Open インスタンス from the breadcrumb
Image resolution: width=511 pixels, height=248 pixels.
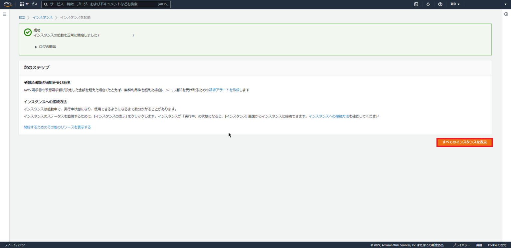[42, 17]
